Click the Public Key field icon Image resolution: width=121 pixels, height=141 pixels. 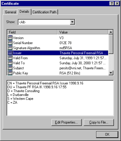[x=10, y=73]
